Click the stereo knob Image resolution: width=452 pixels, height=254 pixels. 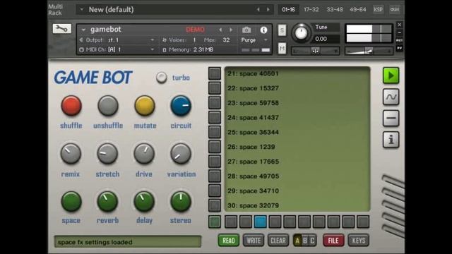[181, 201]
